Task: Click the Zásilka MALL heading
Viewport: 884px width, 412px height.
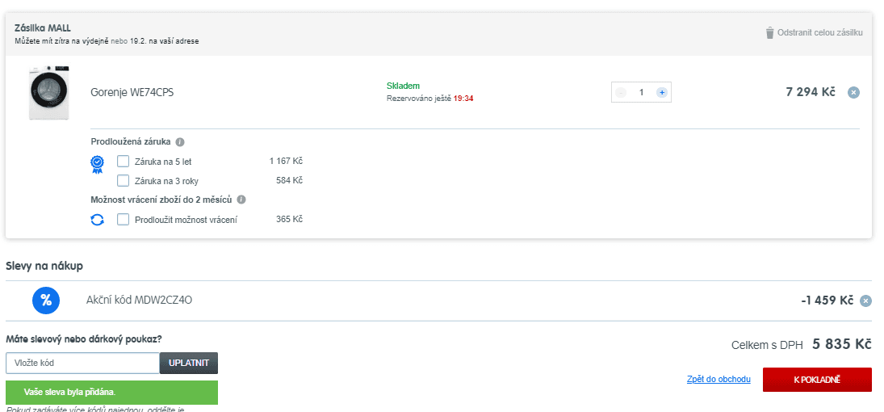Action: click(x=43, y=27)
